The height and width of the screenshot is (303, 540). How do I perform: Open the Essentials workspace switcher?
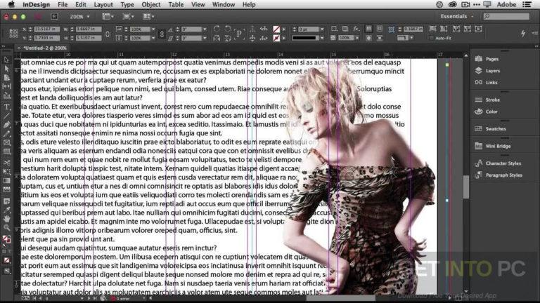(457, 16)
